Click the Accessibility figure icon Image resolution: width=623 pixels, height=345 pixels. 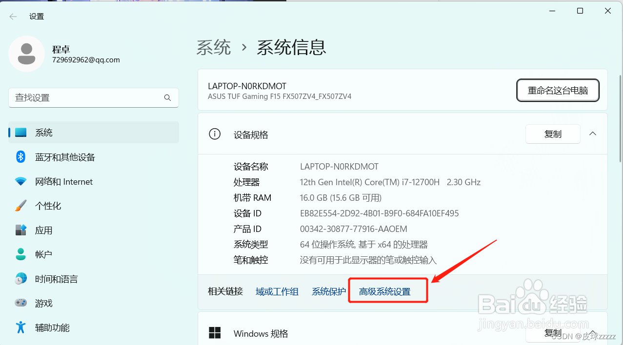[x=20, y=327]
